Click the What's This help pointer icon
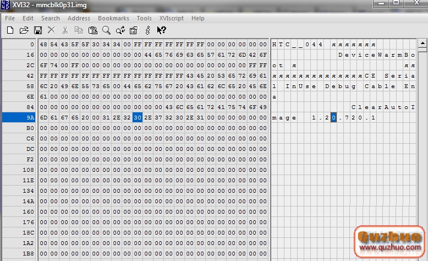The image size is (428, 261). pyautogui.click(x=162, y=30)
